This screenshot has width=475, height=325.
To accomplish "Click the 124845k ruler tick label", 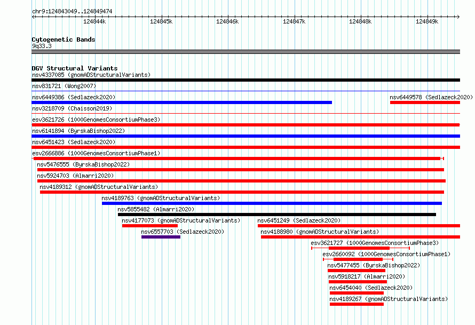I will click(x=161, y=21).
